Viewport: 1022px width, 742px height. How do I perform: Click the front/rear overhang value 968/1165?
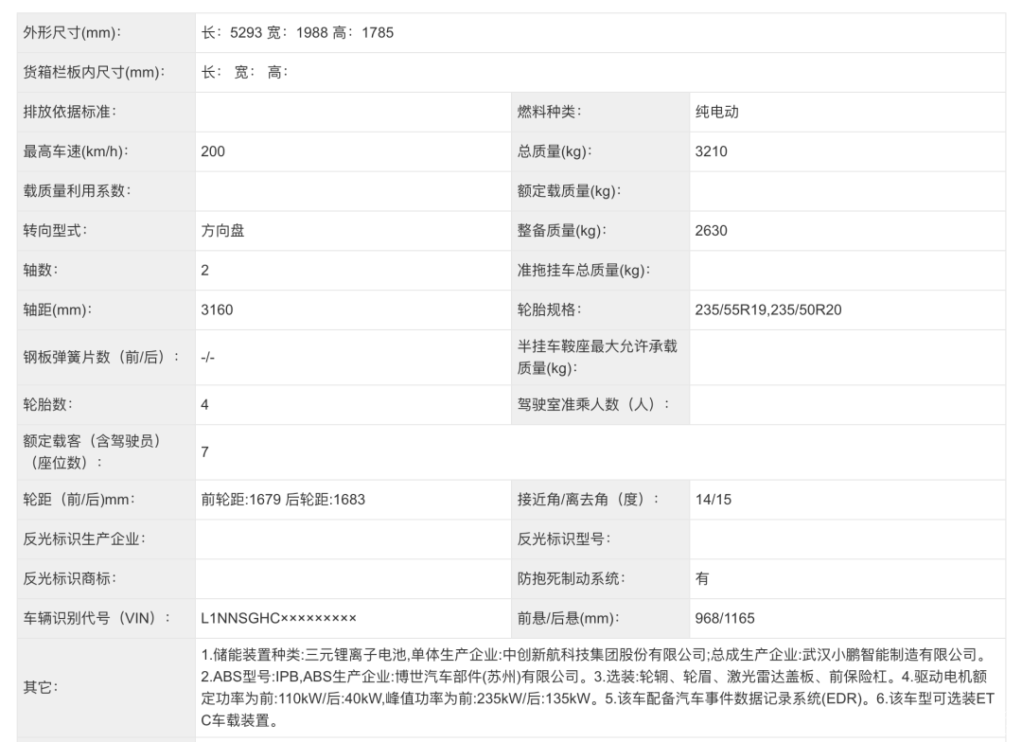[725, 619]
